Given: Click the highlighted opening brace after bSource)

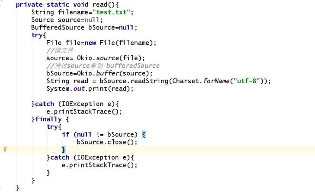Looking at the screenshot, I should 144,134.
